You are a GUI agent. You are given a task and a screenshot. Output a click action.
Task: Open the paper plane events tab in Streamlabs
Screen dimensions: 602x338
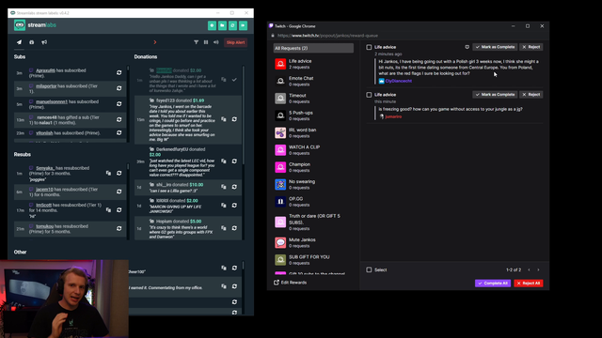(19, 42)
